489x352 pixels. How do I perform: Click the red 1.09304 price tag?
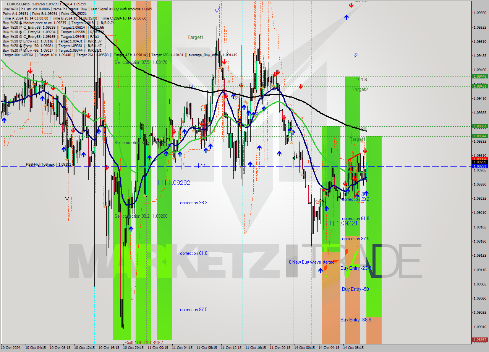pyautogui.click(x=480, y=158)
